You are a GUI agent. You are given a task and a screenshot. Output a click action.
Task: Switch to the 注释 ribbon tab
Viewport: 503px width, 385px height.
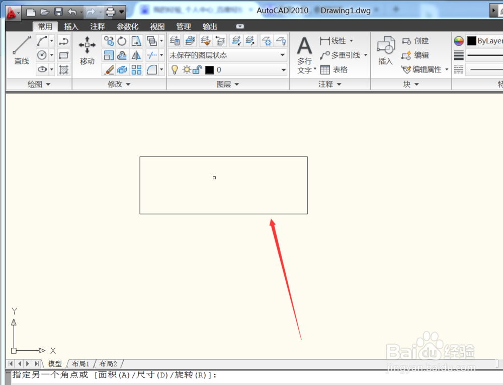click(x=98, y=26)
